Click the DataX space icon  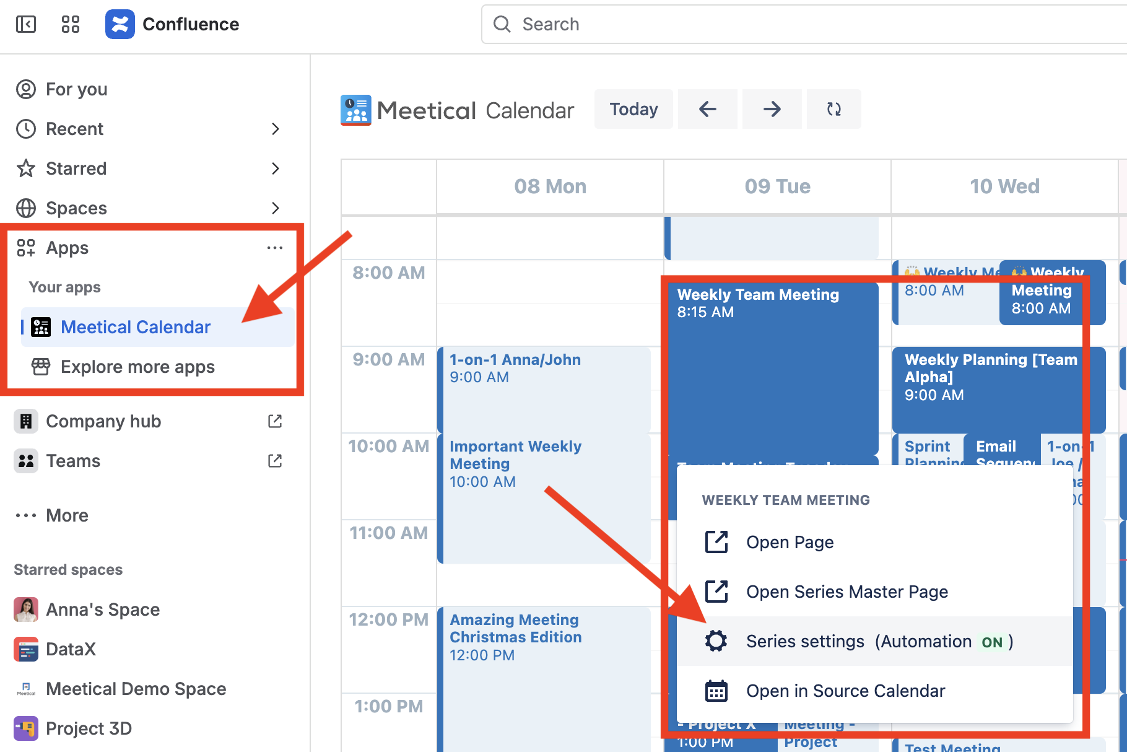26,649
